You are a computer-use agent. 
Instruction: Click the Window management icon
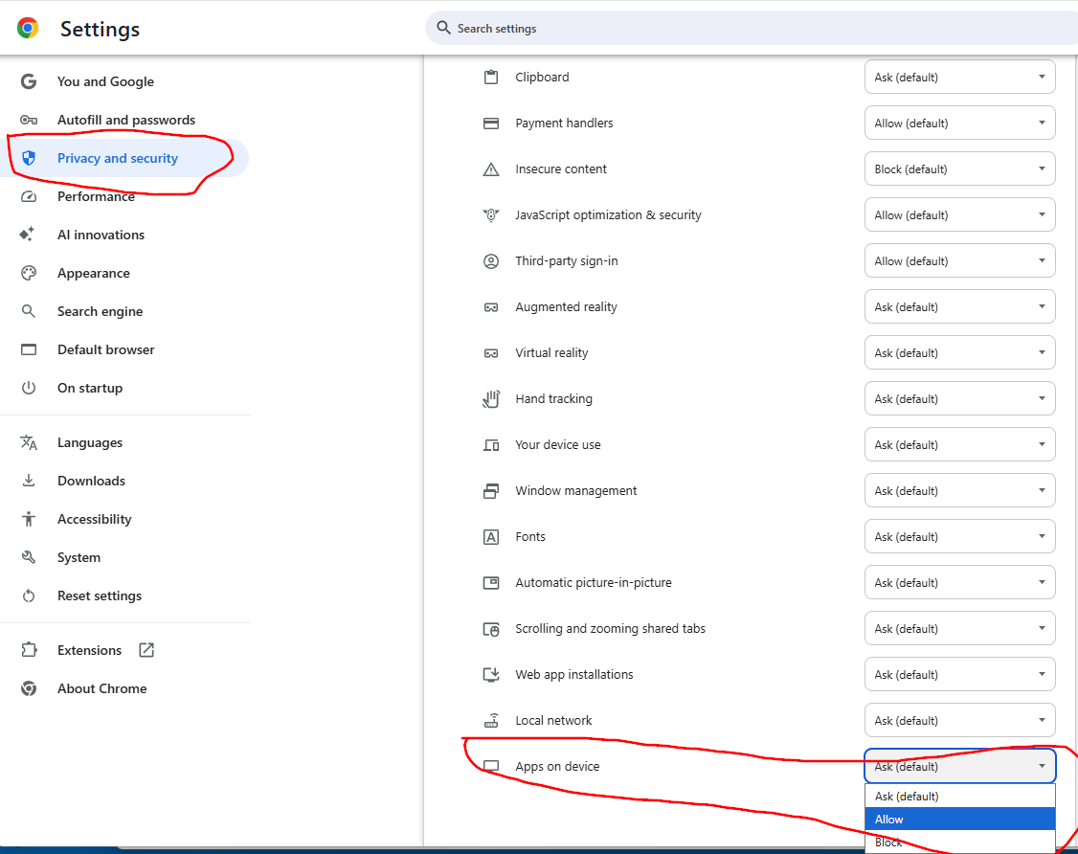pos(491,491)
